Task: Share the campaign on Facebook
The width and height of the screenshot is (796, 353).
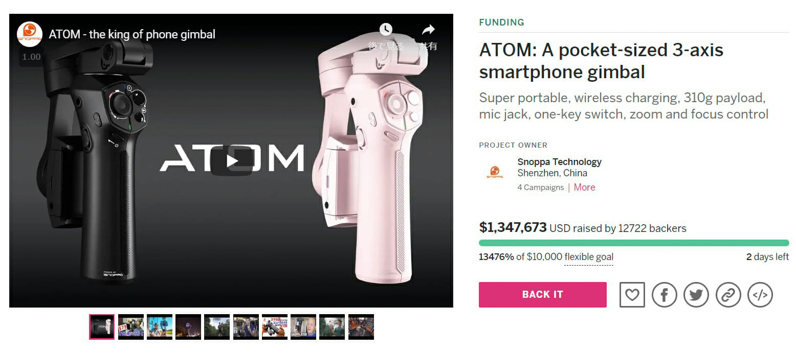Action: (x=664, y=295)
